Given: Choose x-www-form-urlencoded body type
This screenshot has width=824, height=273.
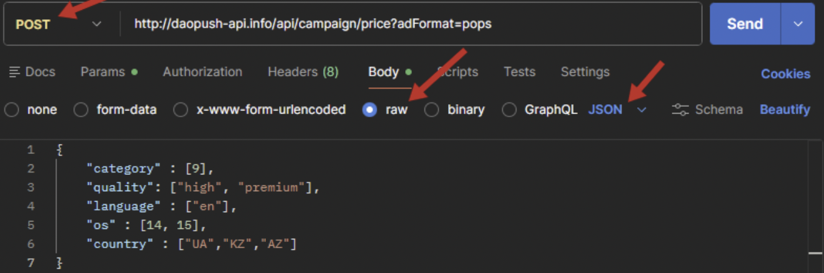Looking at the screenshot, I should point(181,110).
